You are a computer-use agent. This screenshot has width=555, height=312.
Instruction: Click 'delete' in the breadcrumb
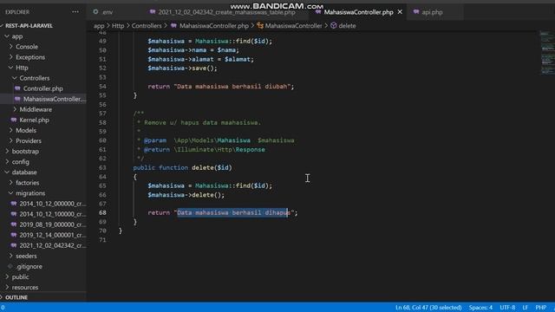[x=347, y=26]
